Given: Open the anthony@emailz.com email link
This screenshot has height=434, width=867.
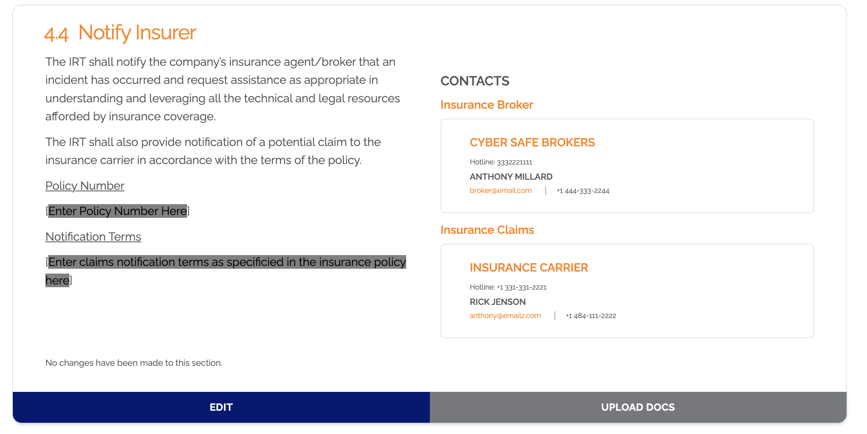Looking at the screenshot, I should click(x=505, y=316).
